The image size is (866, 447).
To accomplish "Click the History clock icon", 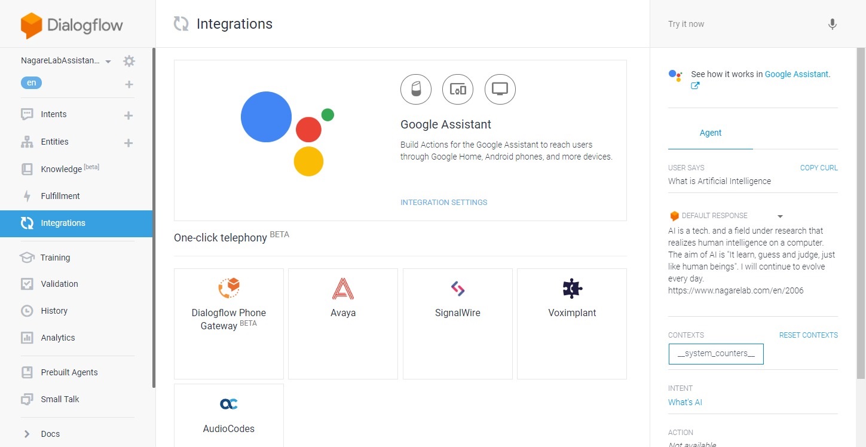I will tap(27, 311).
